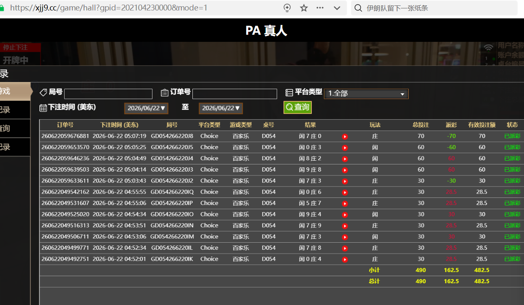Play video replay for order 260622049542162
The width and height of the screenshot is (524, 305).
[345, 192]
